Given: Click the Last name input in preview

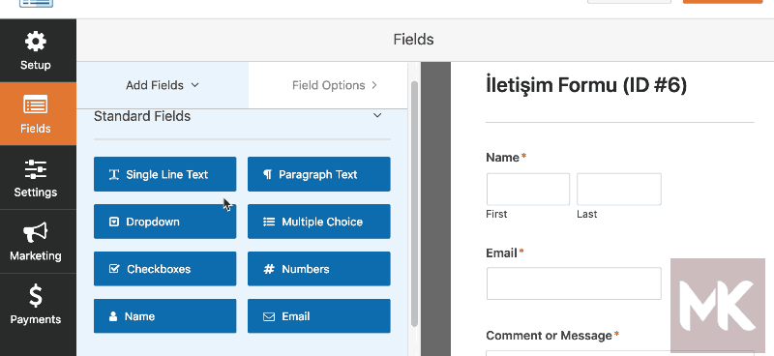Looking at the screenshot, I should [619, 189].
